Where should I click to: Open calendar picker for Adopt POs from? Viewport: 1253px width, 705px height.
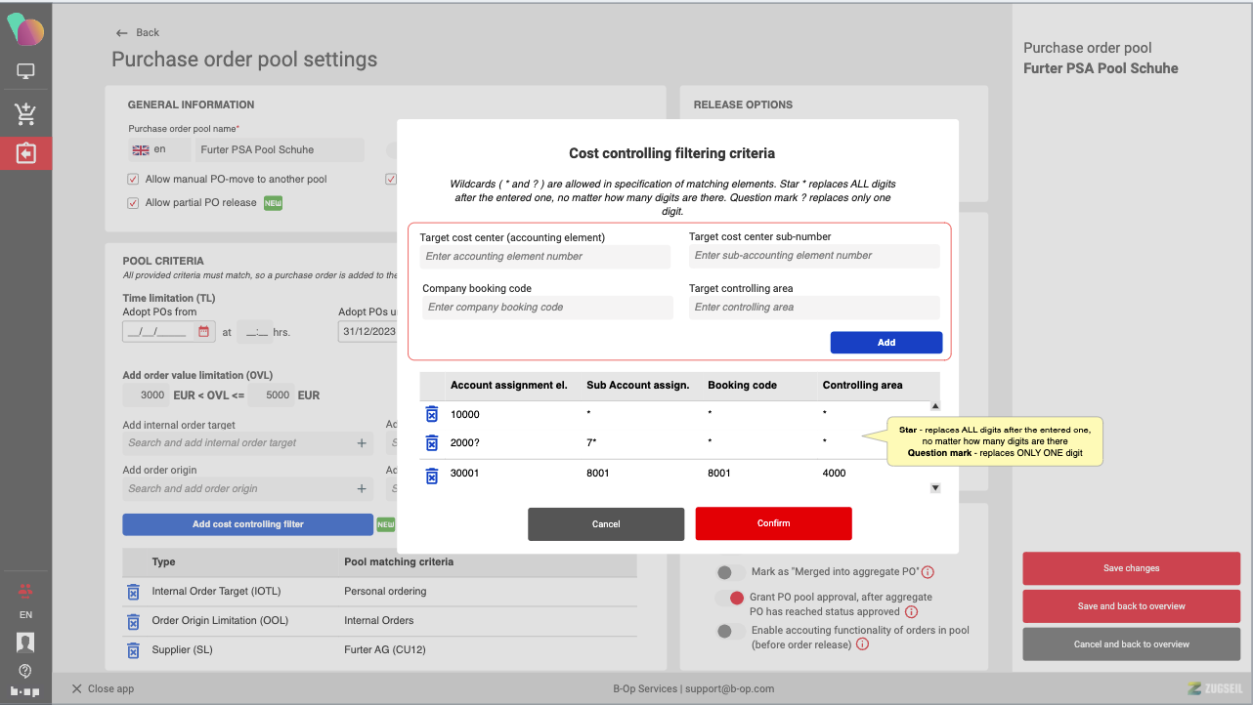(x=204, y=332)
